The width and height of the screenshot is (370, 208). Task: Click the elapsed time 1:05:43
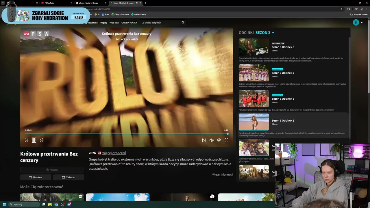click(28, 130)
